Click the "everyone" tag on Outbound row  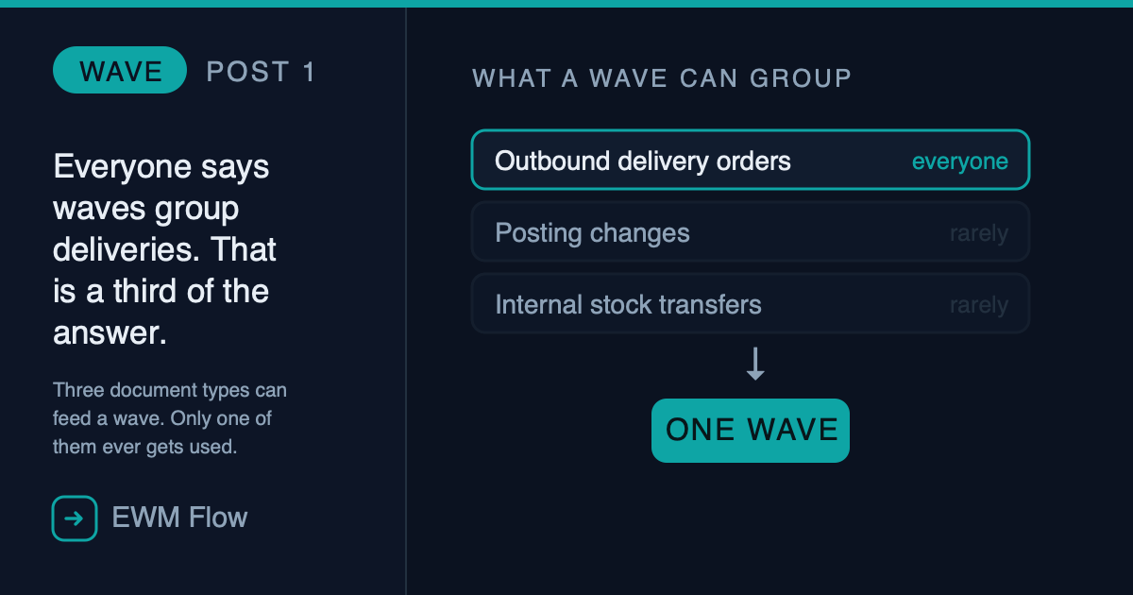point(959,161)
